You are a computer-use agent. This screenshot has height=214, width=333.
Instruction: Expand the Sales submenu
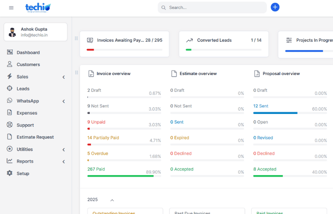64,77
